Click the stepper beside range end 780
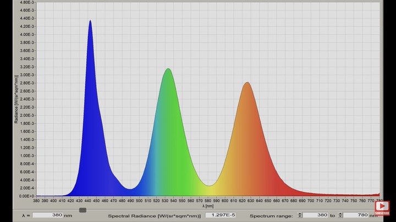396x222 pixels. click(x=340, y=215)
